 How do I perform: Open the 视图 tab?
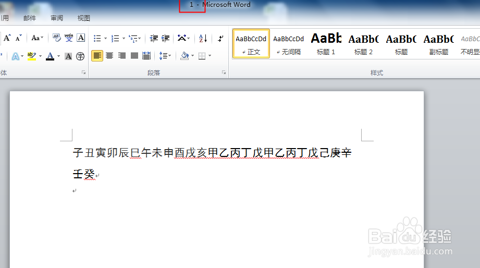(x=83, y=18)
